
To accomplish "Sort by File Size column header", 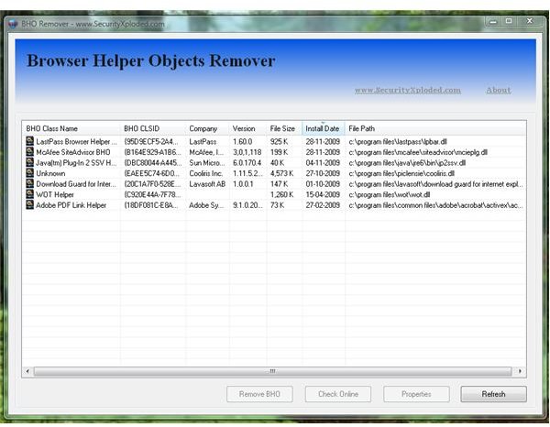I will tap(284, 128).
